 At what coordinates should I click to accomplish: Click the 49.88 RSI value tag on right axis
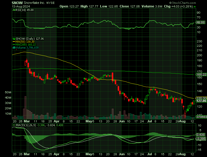pyautogui.click(x=200, y=22)
